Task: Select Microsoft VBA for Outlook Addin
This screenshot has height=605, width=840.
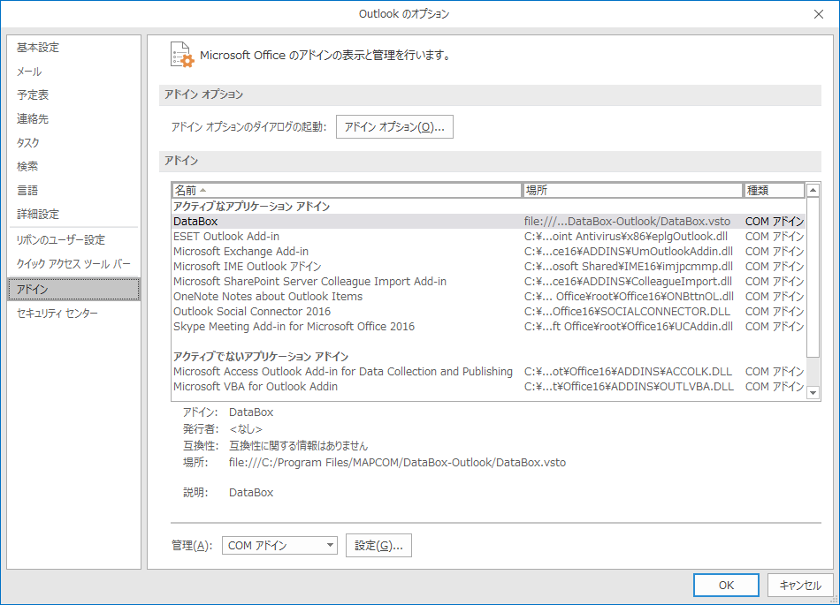Action: point(488,386)
